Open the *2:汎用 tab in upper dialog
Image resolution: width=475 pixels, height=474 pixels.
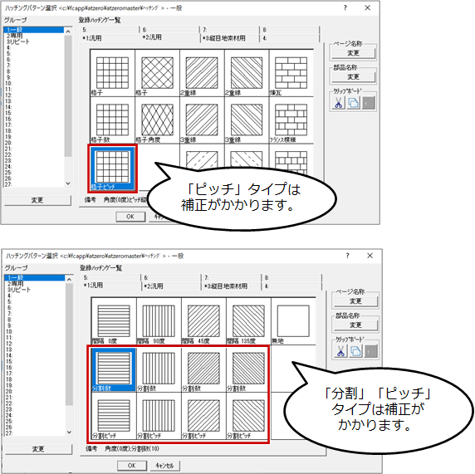(x=169, y=37)
